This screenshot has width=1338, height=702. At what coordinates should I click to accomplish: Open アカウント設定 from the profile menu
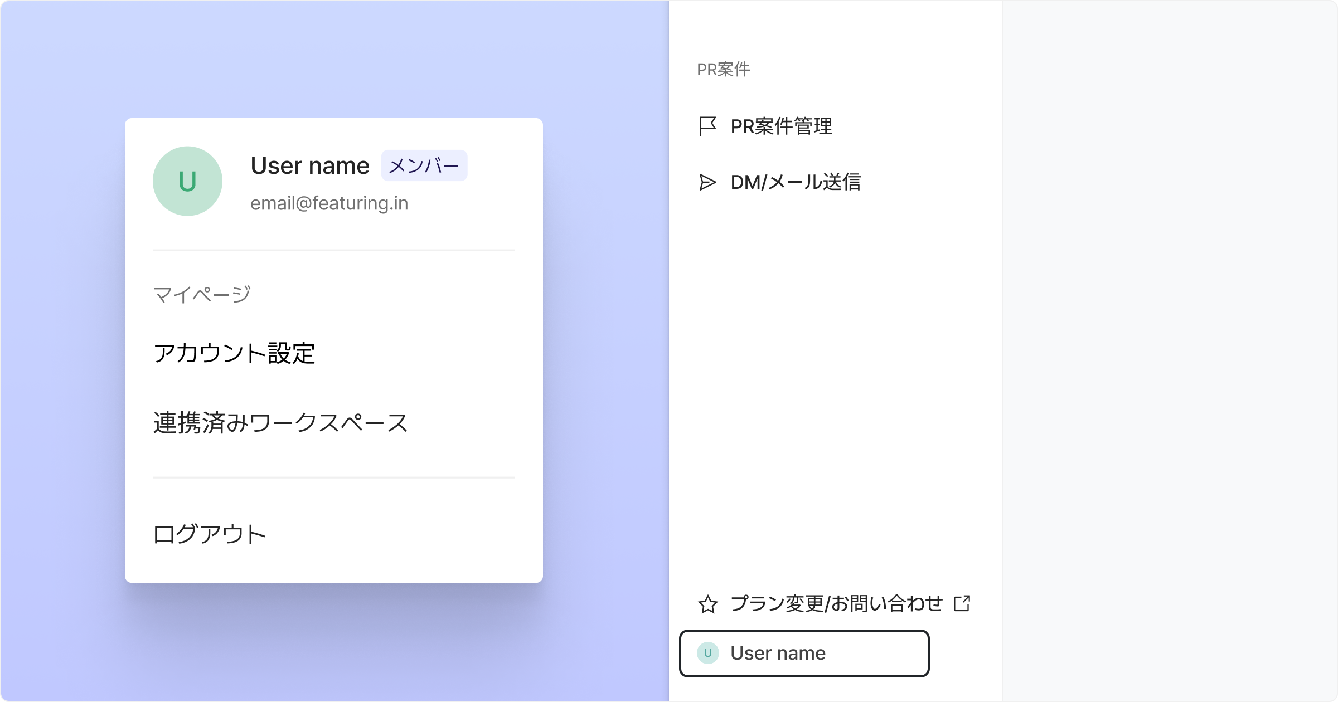234,353
